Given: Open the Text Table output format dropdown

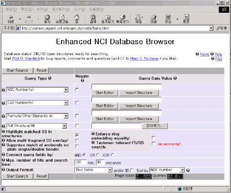Looking at the screenshot, I should [x=93, y=170].
